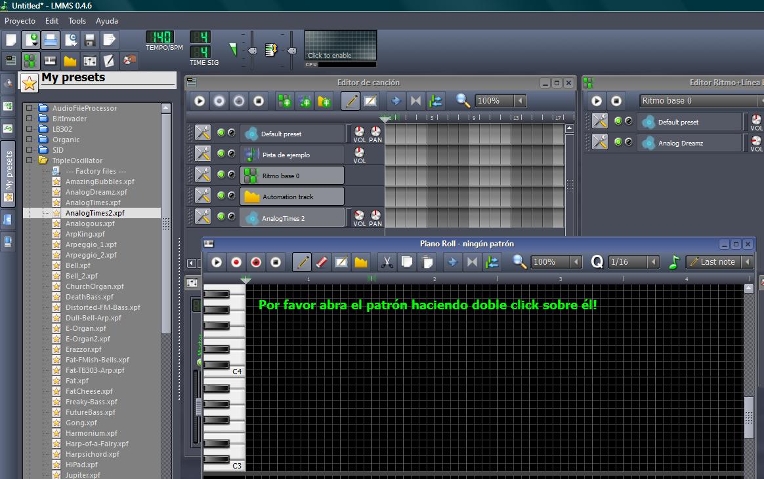
Task: Click Ritmo base 0 track button
Action: [x=292, y=176]
